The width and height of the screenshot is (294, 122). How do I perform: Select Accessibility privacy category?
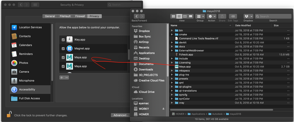[x=30, y=89]
